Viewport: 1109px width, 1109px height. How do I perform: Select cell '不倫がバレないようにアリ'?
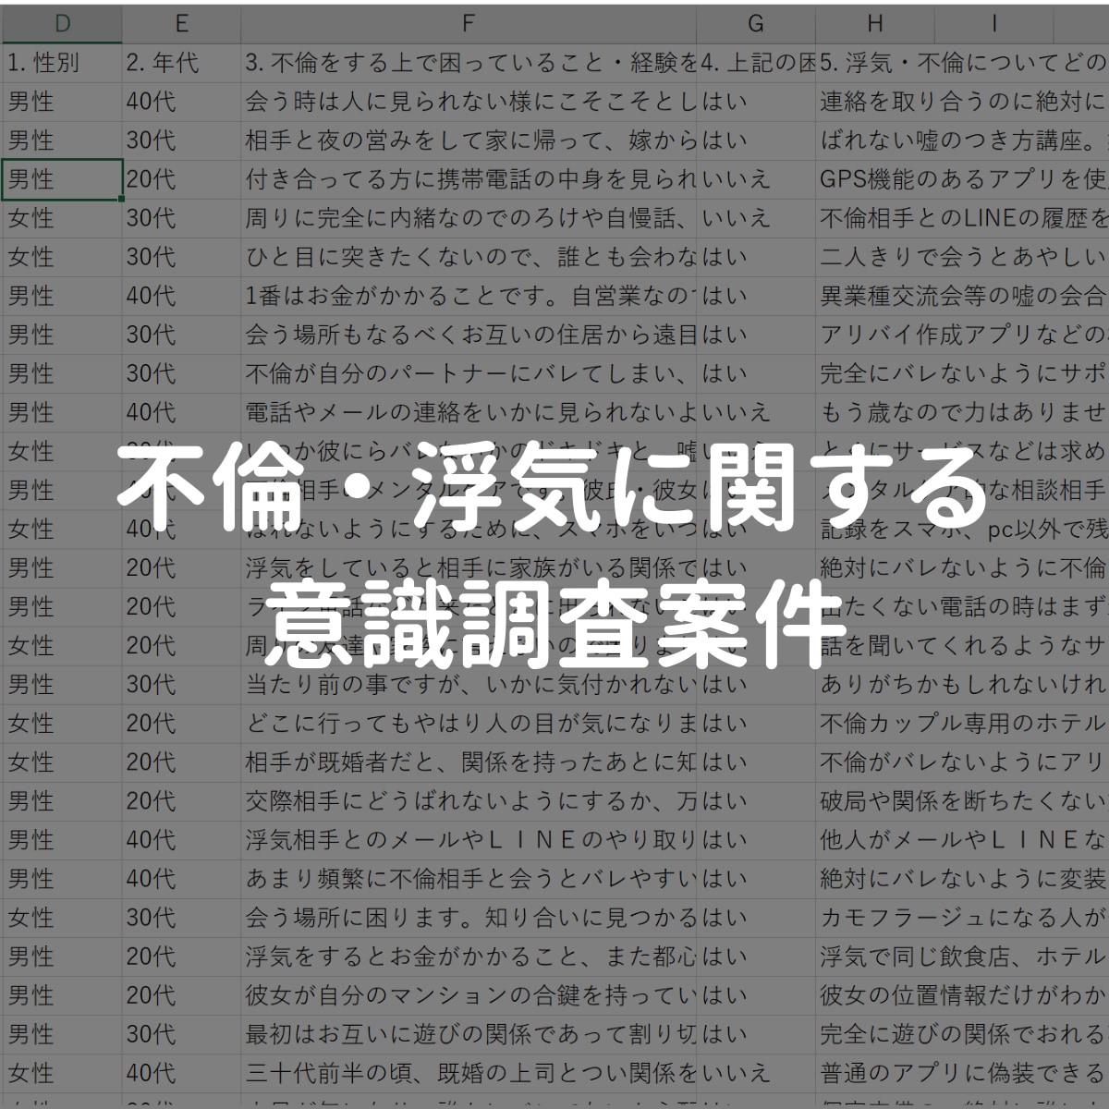tap(963, 762)
